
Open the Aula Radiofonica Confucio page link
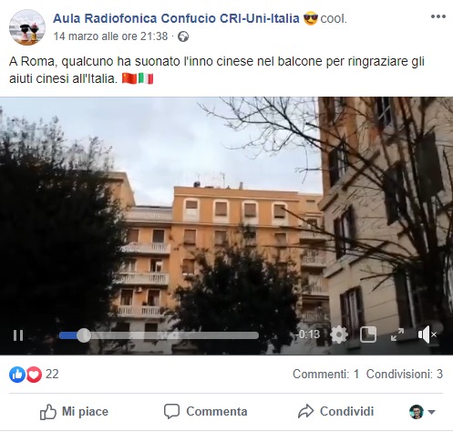(x=176, y=18)
